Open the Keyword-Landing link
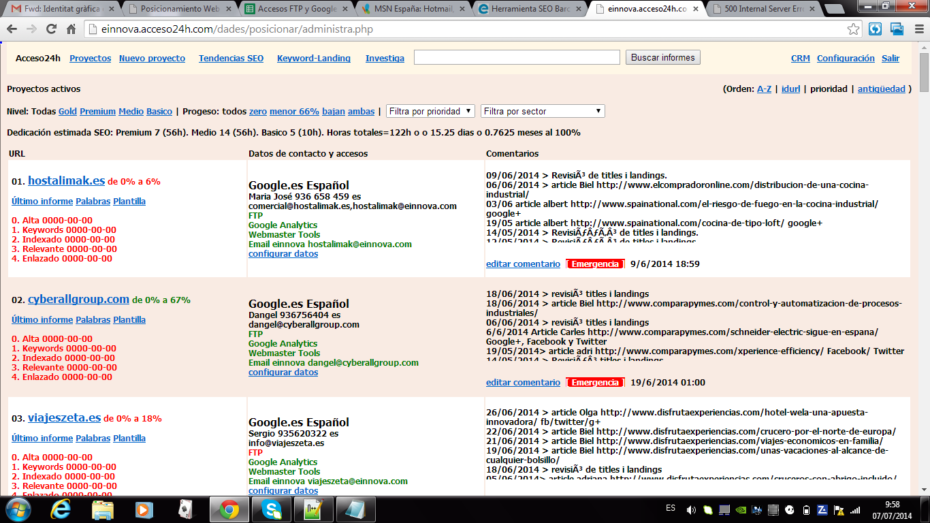This screenshot has width=930, height=523. 314,59
